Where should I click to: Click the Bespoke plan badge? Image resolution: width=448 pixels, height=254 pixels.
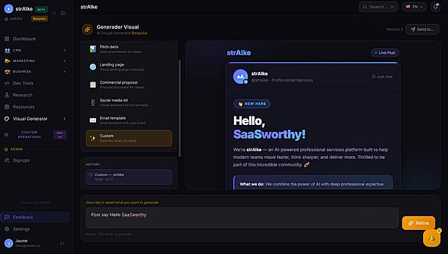(x=39, y=19)
